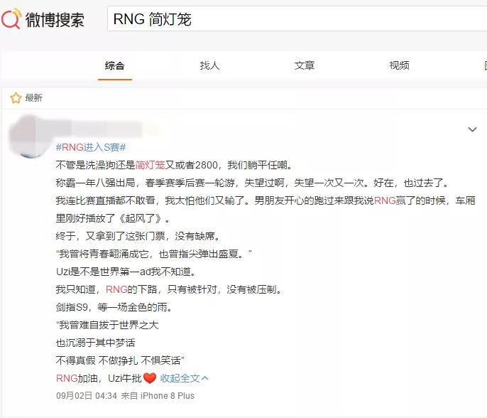Open the blurred user avatar
The height and width of the screenshot is (418, 487).
click(30, 136)
